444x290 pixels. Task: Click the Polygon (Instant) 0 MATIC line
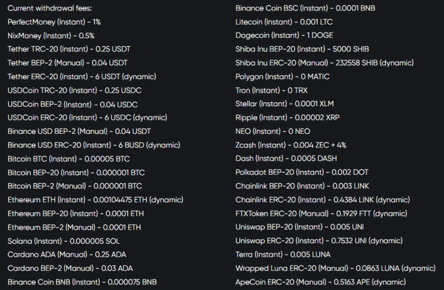click(282, 77)
